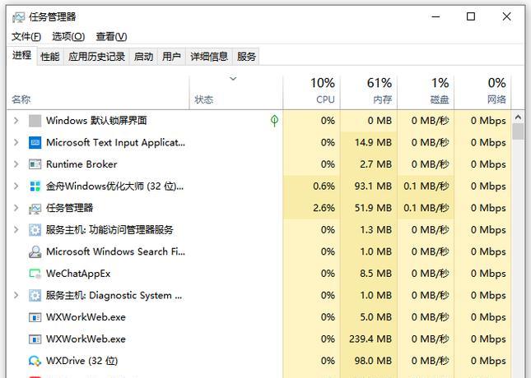Click the 任务管理器 process row icon
This screenshot has width=531, height=378.
pos(35,208)
